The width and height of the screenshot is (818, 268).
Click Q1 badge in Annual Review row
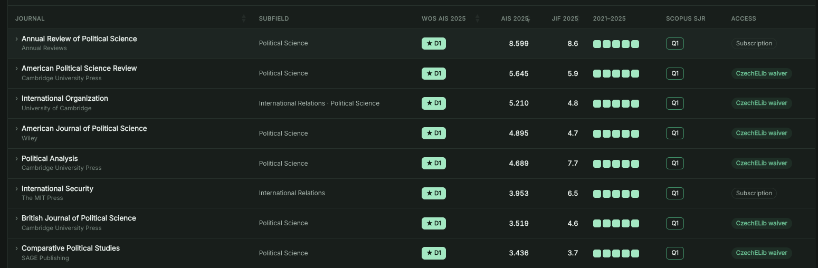pos(675,43)
